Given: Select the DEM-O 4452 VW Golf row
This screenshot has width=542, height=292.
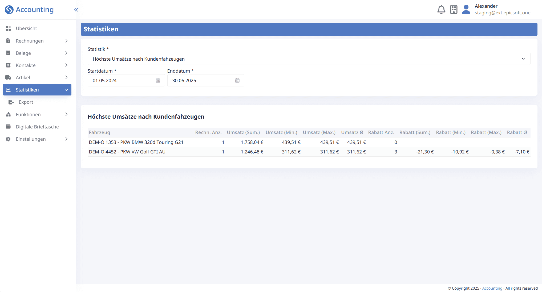Looking at the screenshot, I should pos(309,152).
